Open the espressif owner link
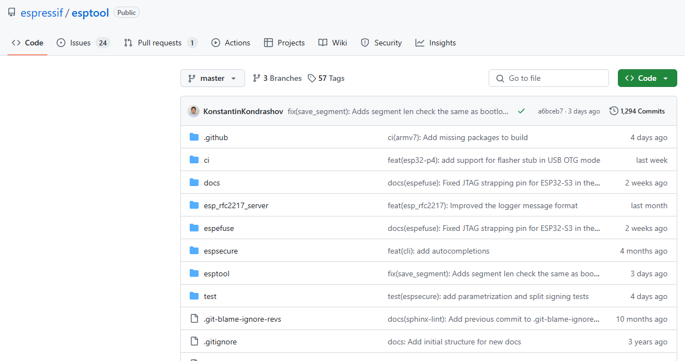685x361 pixels. [42, 13]
